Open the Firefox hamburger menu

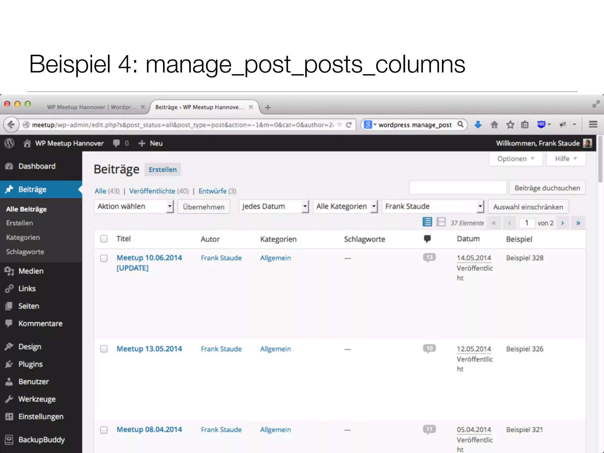pyautogui.click(x=593, y=124)
